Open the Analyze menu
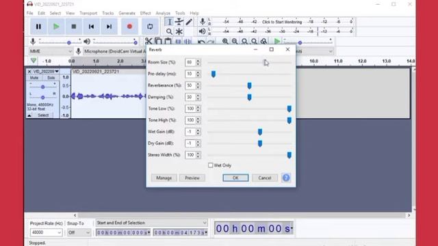The image size is (438, 246). 163,13
